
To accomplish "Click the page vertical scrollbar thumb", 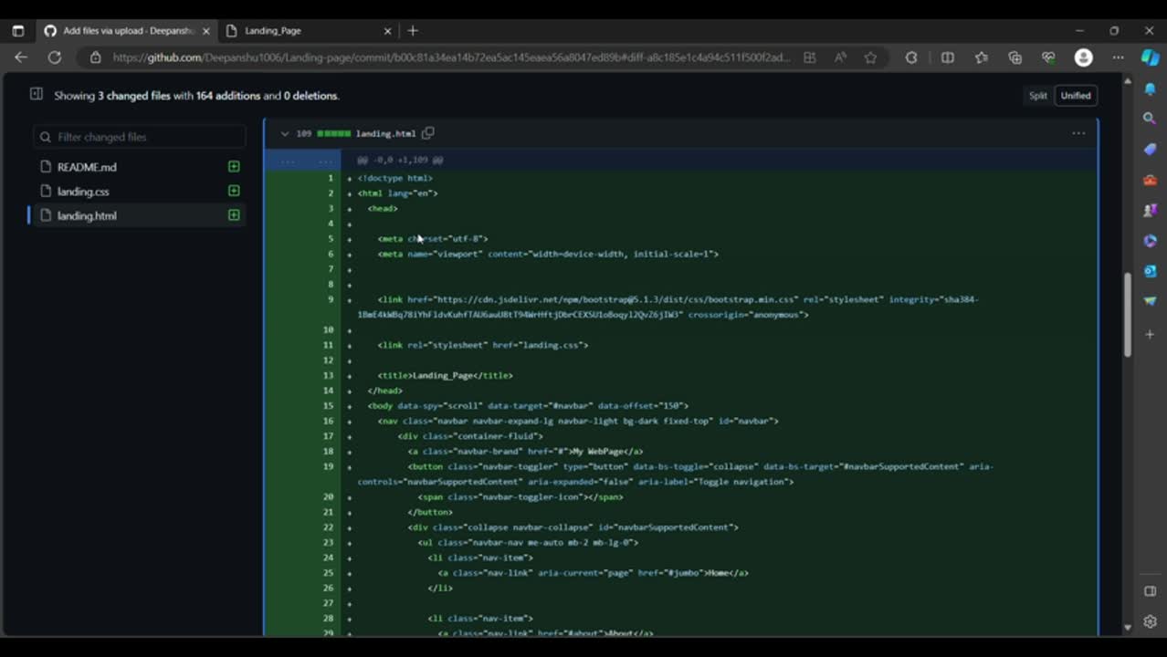I will (x=1127, y=315).
